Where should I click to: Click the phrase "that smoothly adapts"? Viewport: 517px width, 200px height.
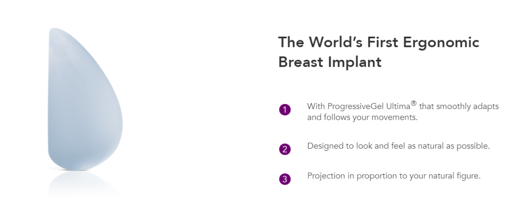(459, 107)
